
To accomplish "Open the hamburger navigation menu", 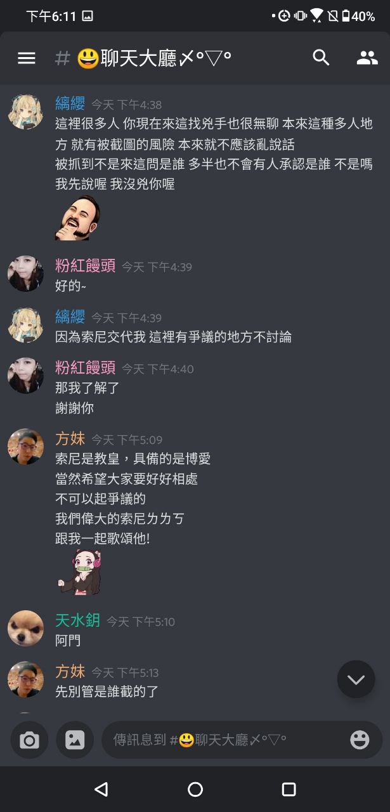I will click(27, 58).
